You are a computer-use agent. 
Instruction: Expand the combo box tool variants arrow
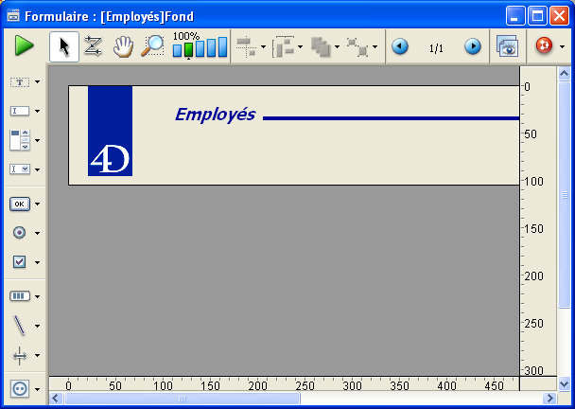(x=37, y=169)
